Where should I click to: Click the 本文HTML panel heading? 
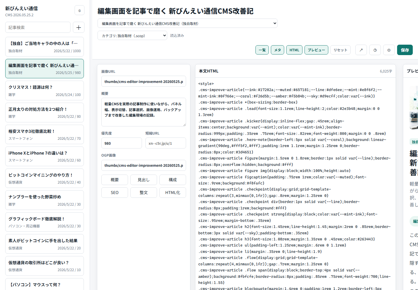(x=209, y=71)
